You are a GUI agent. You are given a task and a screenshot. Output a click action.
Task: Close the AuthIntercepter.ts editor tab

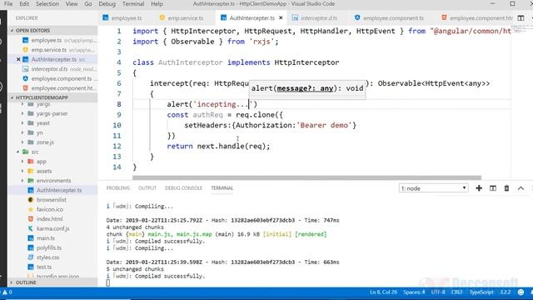[x=281, y=17]
